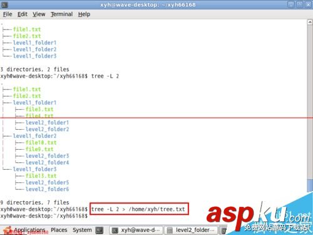
Task: Click the vertical scrollbar thumb
Action: click(x=310, y=186)
